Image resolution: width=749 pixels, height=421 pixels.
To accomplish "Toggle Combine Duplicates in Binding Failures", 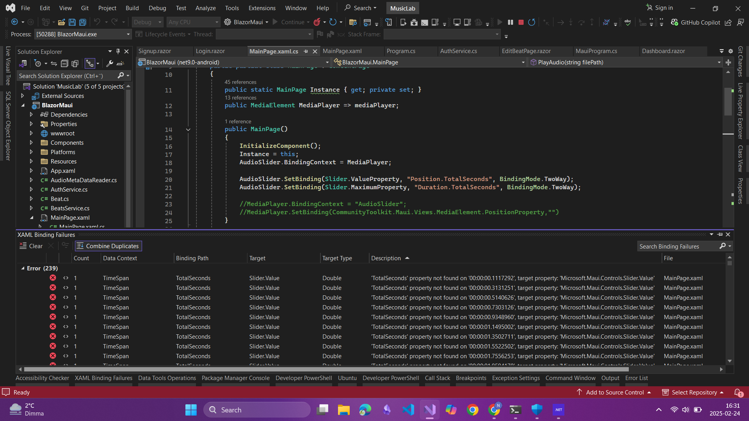I will point(108,246).
